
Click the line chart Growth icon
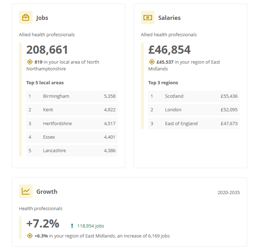click(x=26, y=191)
